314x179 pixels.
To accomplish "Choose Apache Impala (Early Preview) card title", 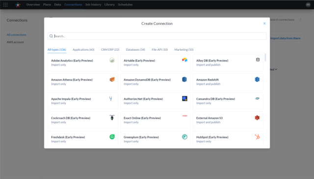I will 71,99.
